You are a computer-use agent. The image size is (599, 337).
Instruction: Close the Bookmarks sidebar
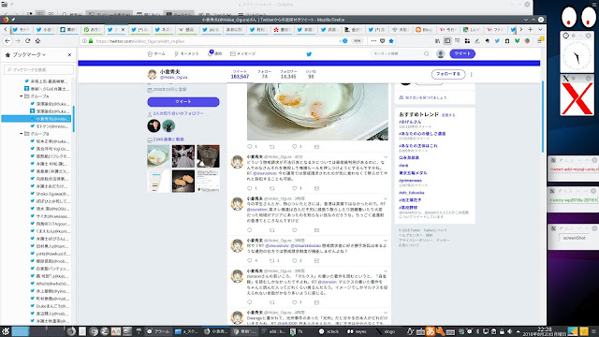point(69,54)
